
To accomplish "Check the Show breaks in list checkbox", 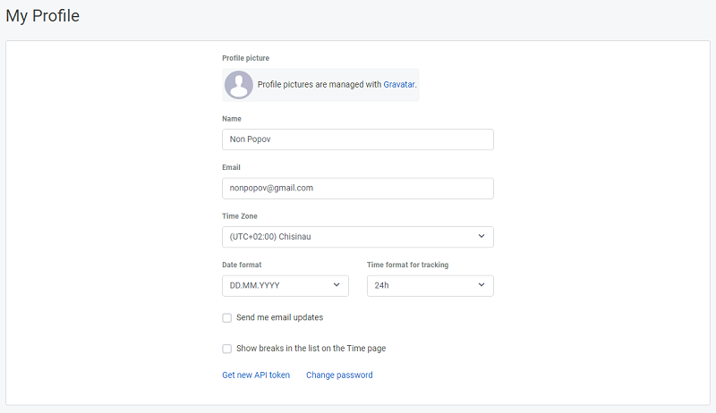I will [227, 349].
